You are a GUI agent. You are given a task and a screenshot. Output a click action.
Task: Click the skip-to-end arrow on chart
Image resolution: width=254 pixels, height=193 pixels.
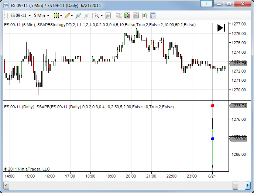221,28
